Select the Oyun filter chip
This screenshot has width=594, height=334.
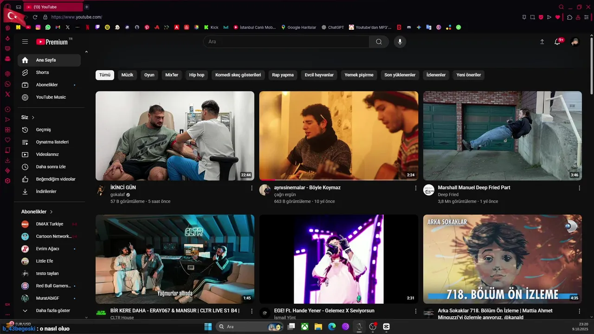[x=149, y=75]
